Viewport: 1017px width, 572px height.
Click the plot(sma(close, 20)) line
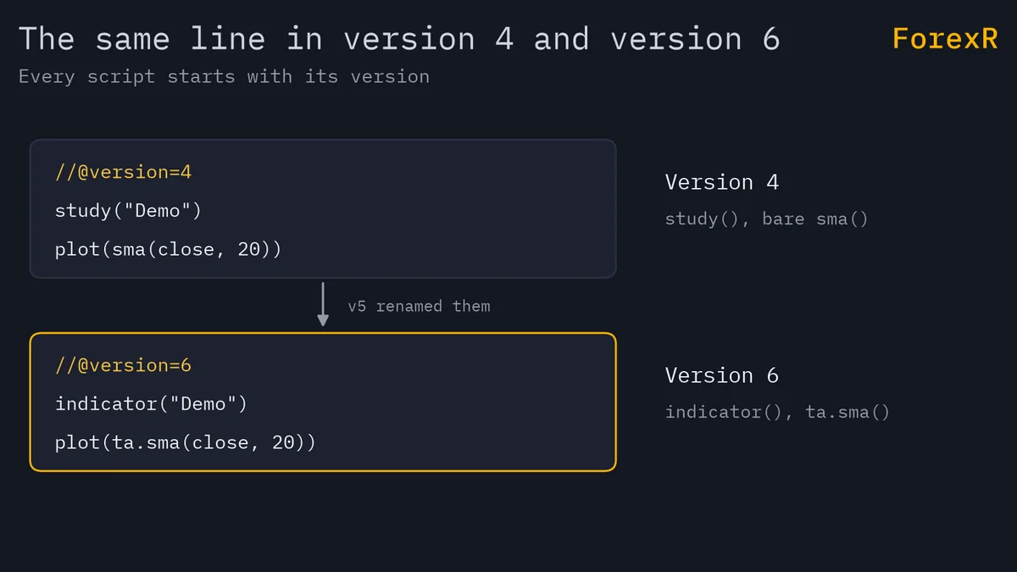coord(168,249)
